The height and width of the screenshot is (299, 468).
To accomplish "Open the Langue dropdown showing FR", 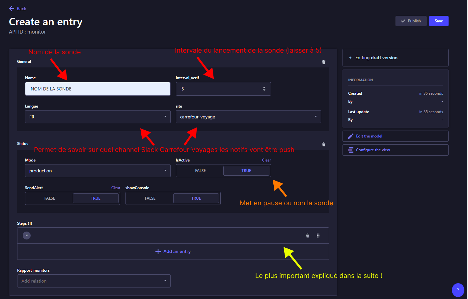I will pyautogui.click(x=97, y=117).
